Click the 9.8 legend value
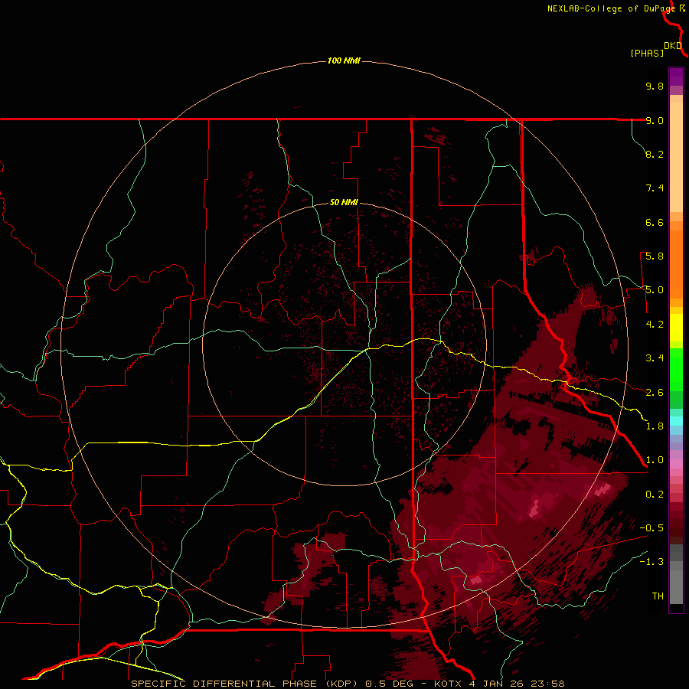 click(655, 86)
